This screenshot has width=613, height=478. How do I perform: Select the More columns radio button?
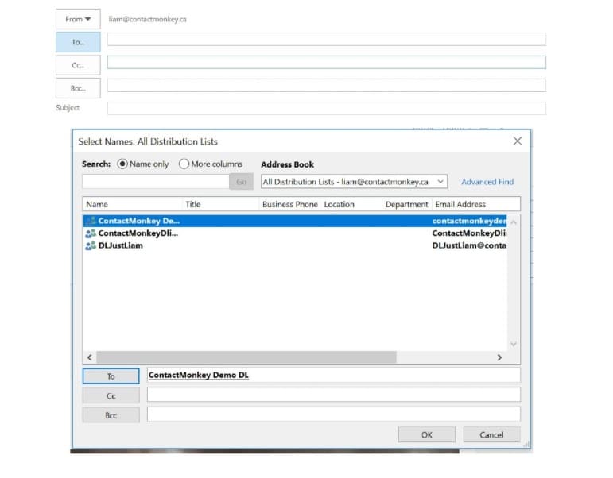[184, 164]
